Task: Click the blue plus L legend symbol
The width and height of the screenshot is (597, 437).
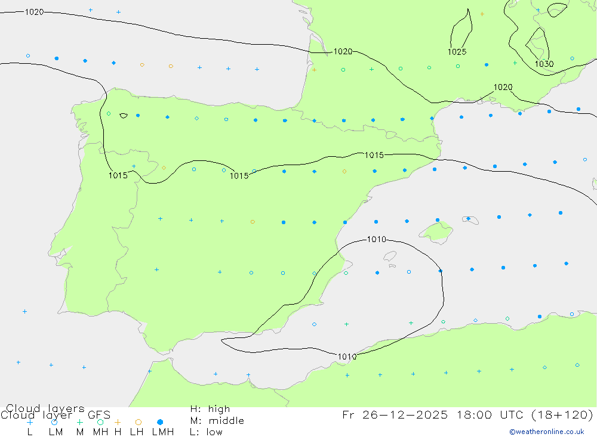Action: coord(30,422)
